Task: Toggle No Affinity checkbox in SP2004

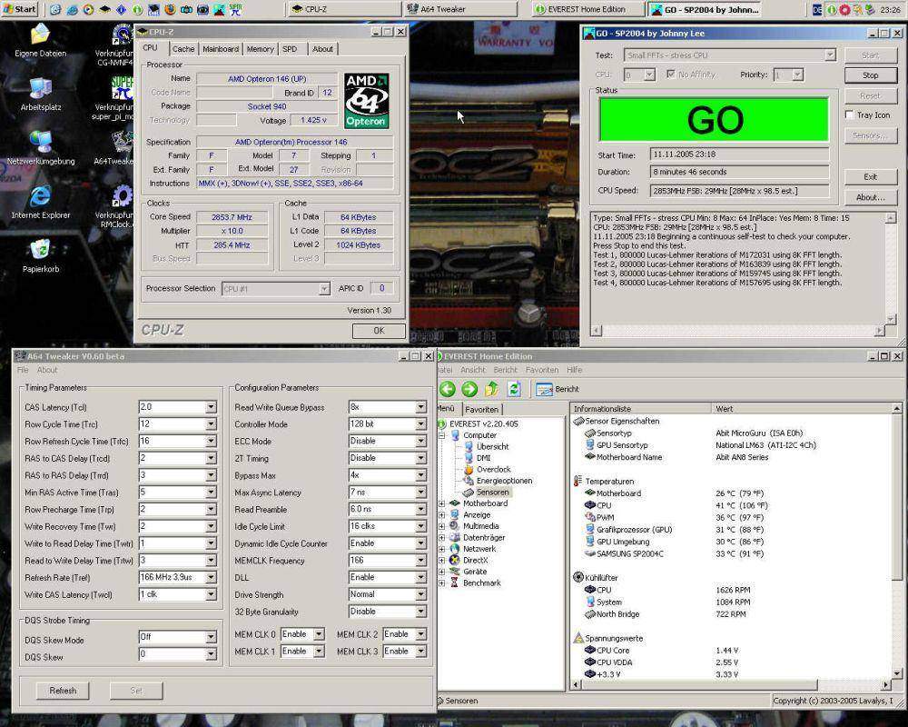Action: (x=671, y=75)
